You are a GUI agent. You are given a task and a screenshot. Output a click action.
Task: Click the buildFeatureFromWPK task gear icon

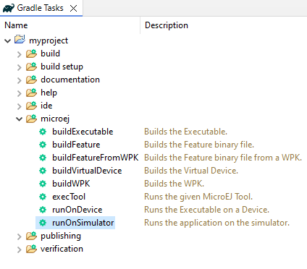43,158
